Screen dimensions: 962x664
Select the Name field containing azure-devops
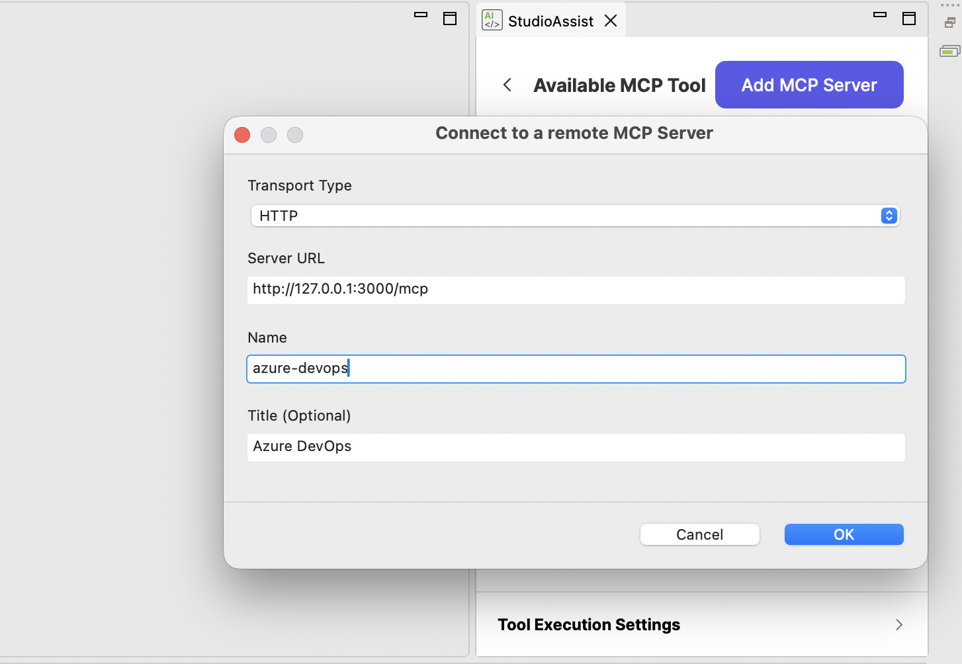(x=575, y=368)
